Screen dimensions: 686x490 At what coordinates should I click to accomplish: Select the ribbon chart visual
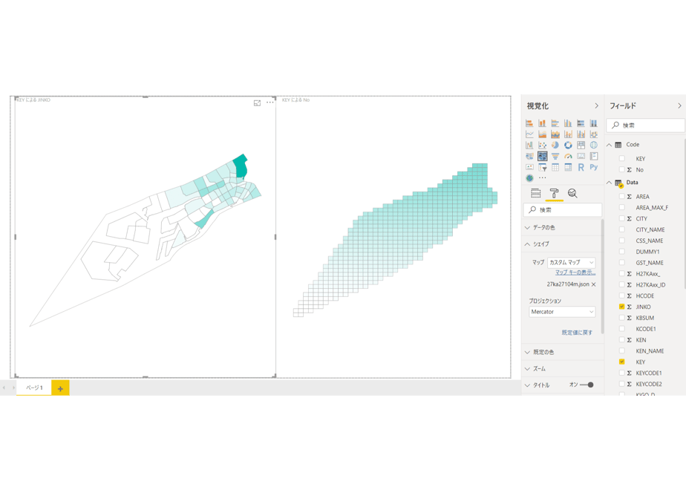click(594, 134)
